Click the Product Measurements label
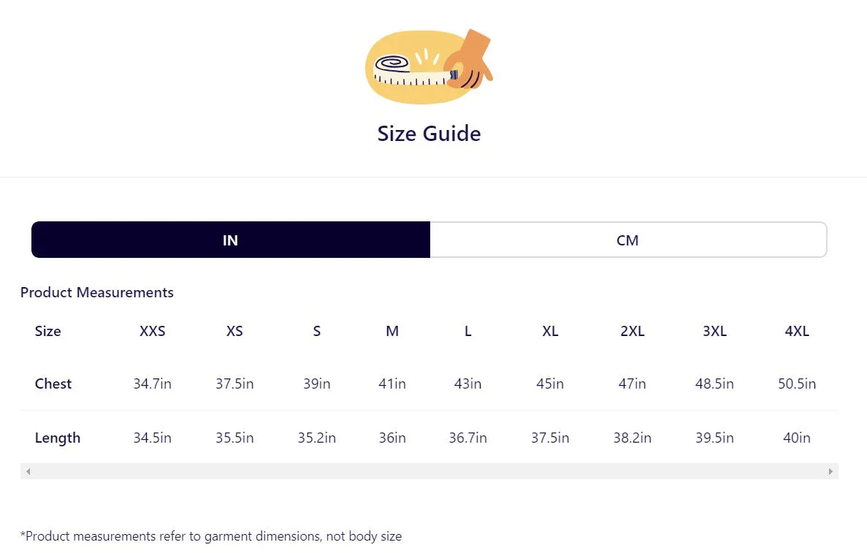867x553 pixels. [x=96, y=292]
